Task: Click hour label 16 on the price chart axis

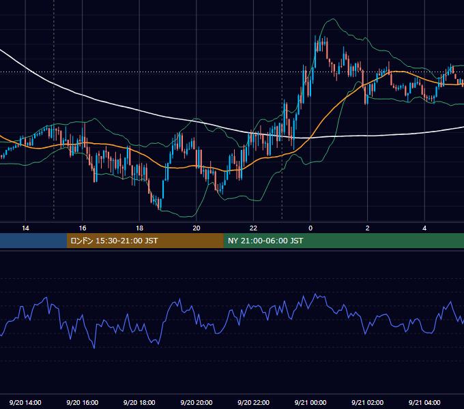Action: 83,228
